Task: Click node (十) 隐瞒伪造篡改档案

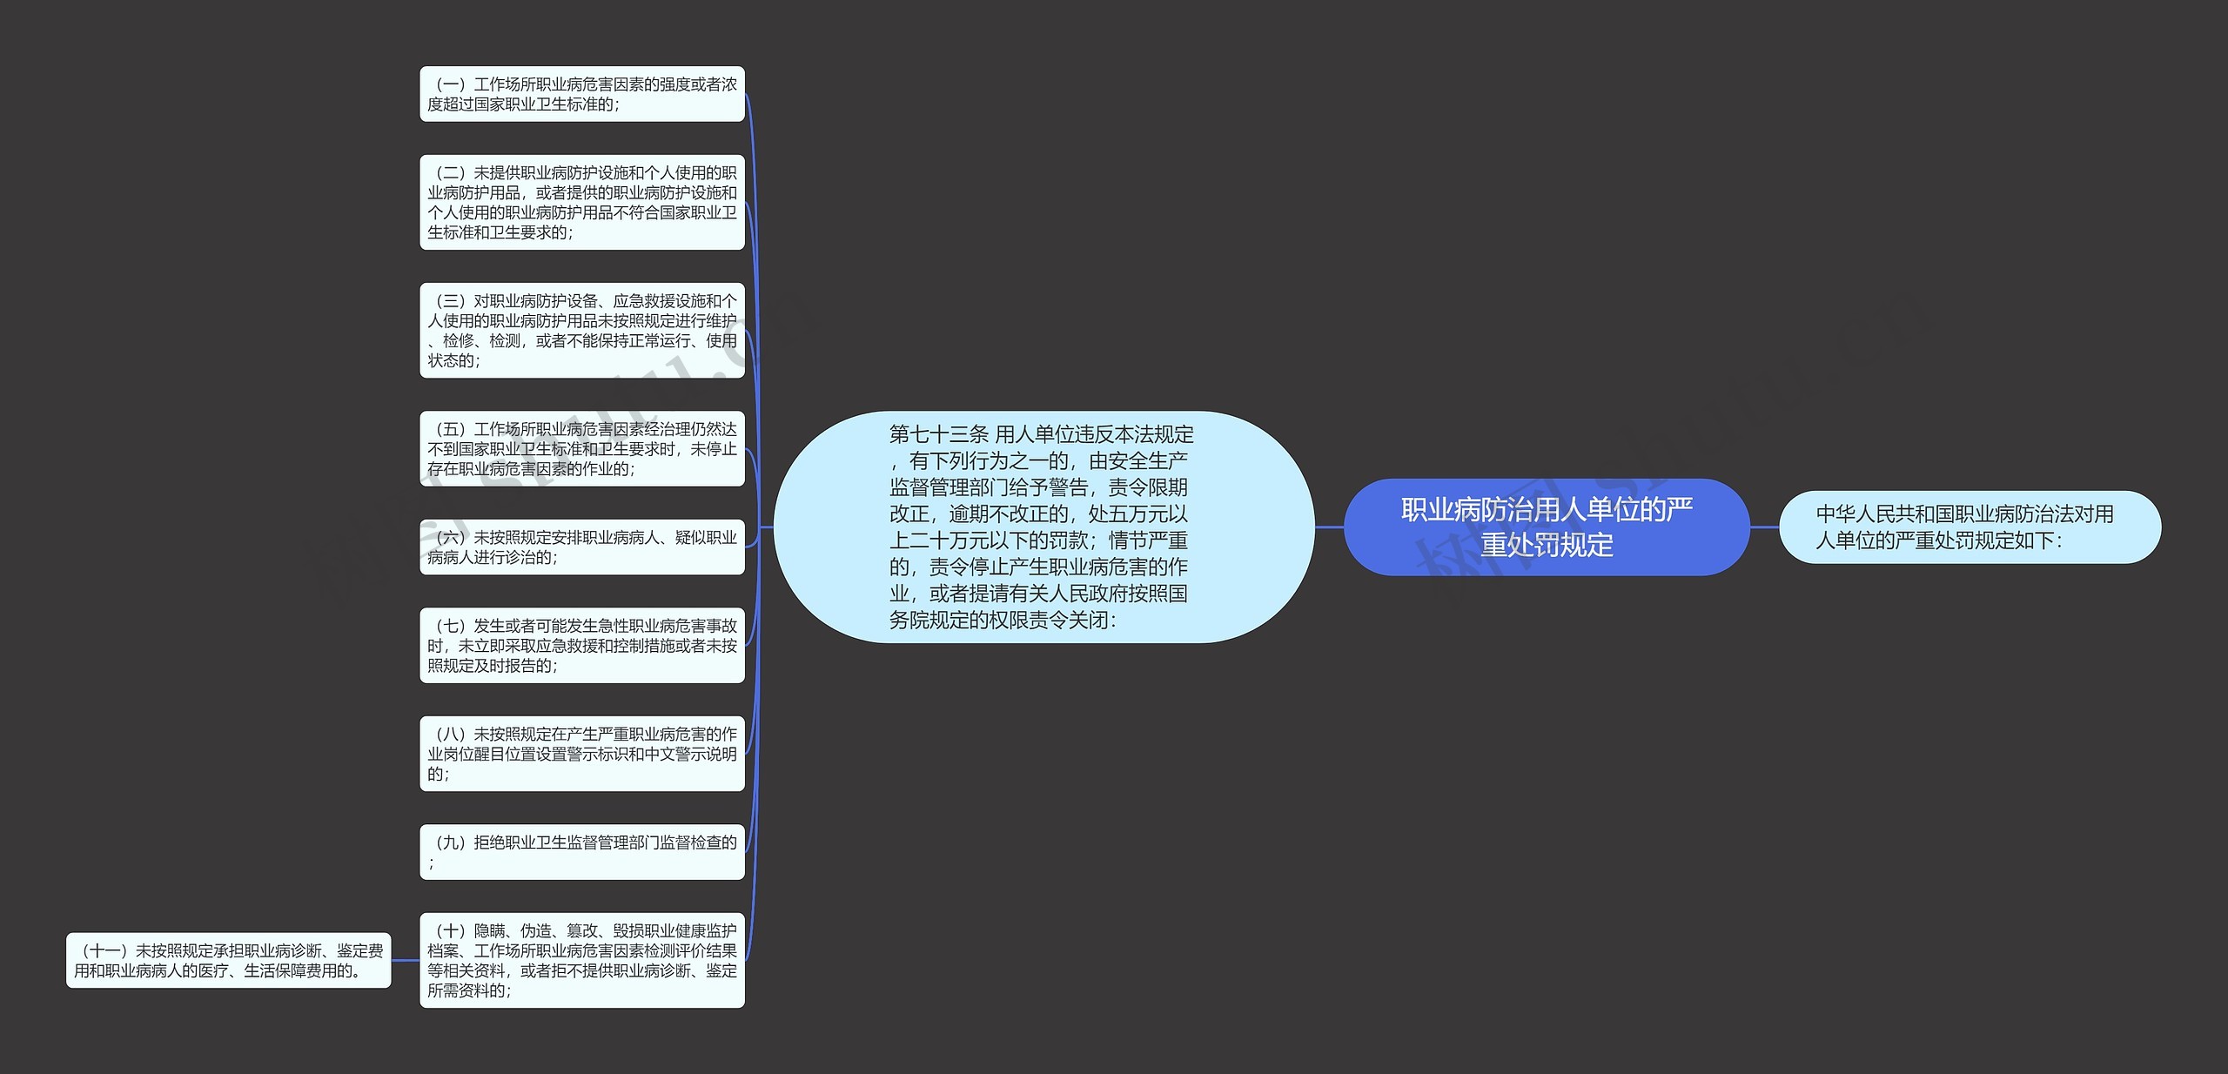Action: [x=581, y=962]
